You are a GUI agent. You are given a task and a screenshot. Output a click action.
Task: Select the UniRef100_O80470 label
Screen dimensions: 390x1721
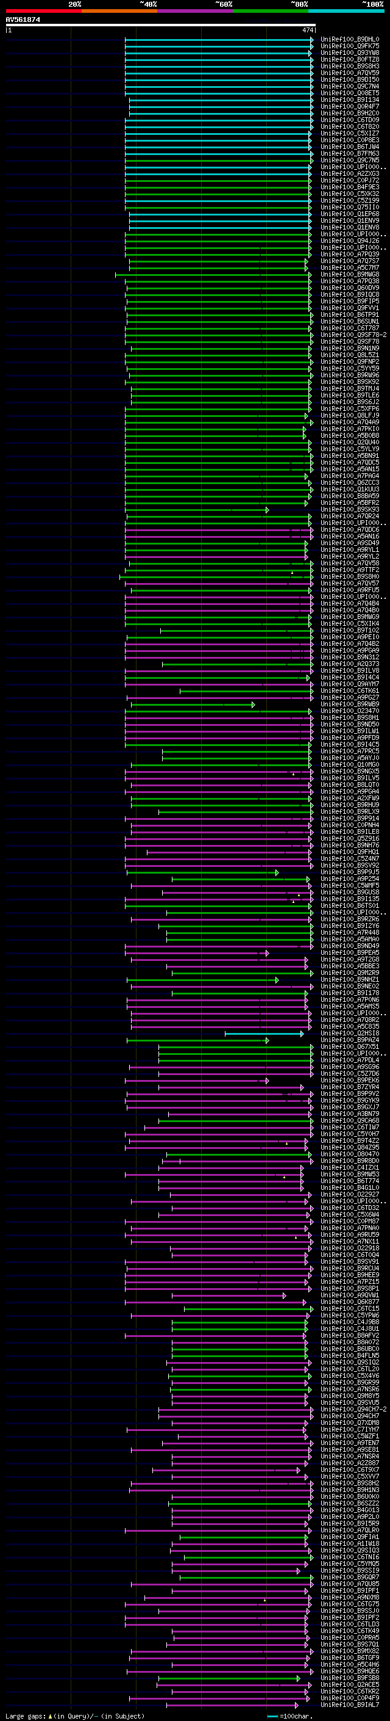click(x=349, y=1154)
